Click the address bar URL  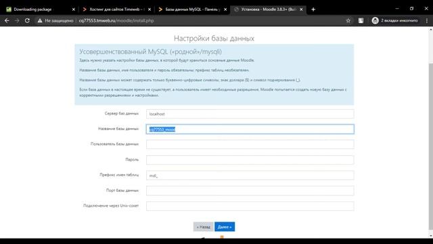tap(116, 20)
